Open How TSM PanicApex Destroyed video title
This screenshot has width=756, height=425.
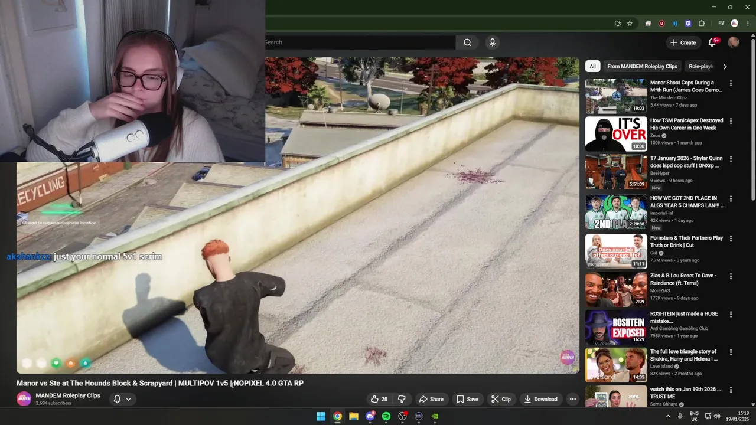point(687,124)
